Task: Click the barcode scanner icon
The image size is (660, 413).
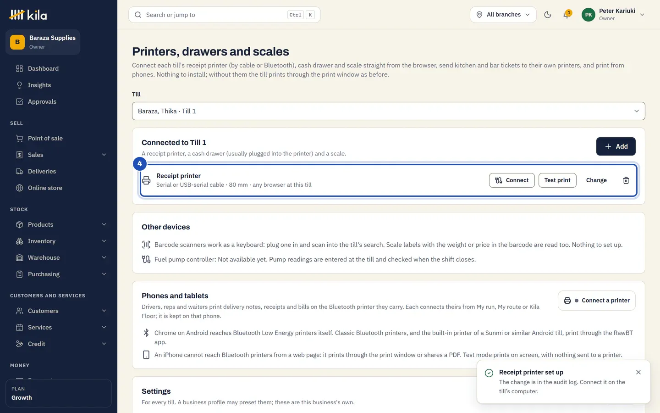Action: [146, 245]
